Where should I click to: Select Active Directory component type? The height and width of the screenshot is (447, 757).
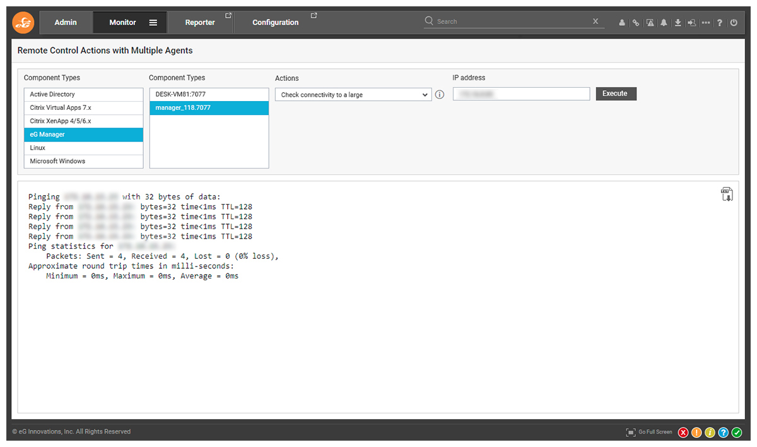point(84,95)
